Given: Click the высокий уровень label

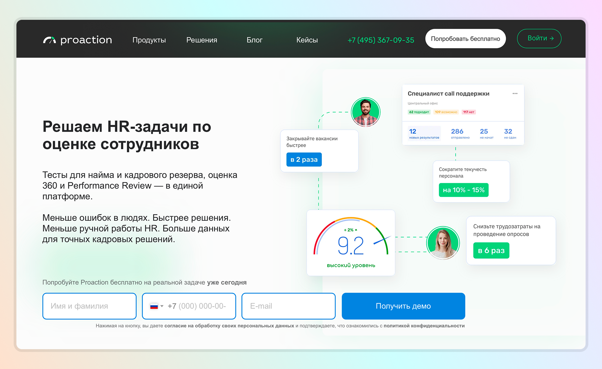Looking at the screenshot, I should (x=351, y=265).
